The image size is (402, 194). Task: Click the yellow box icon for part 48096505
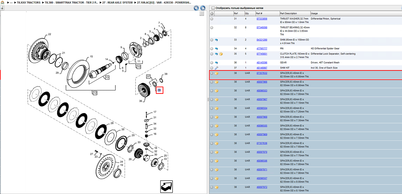tap(216, 126)
